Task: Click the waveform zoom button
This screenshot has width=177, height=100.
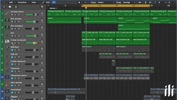Action: pyautogui.click(x=140, y=2)
